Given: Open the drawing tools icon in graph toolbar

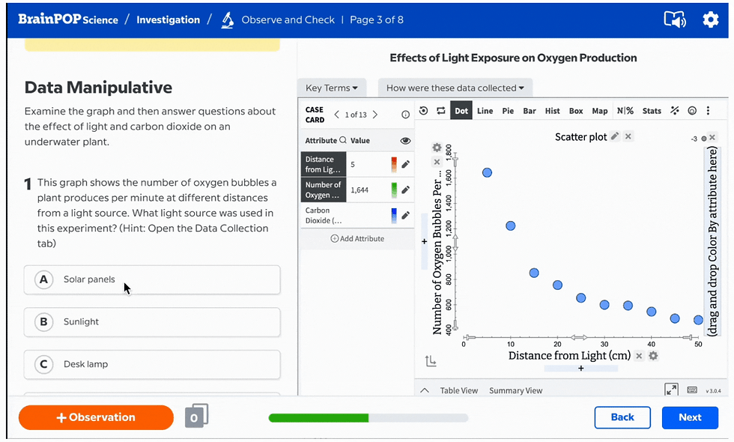Looking at the screenshot, I should click(x=675, y=111).
